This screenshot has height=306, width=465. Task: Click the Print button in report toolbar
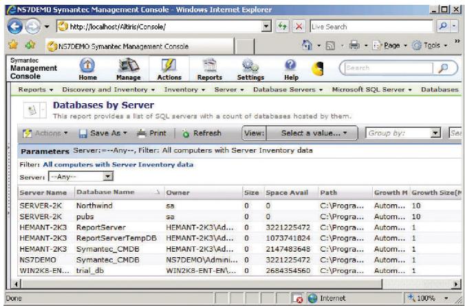click(x=151, y=133)
